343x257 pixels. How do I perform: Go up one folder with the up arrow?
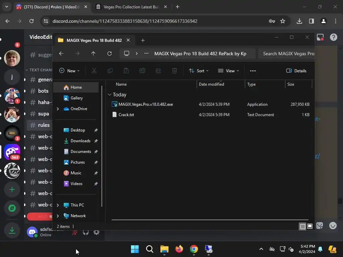tap(93, 54)
